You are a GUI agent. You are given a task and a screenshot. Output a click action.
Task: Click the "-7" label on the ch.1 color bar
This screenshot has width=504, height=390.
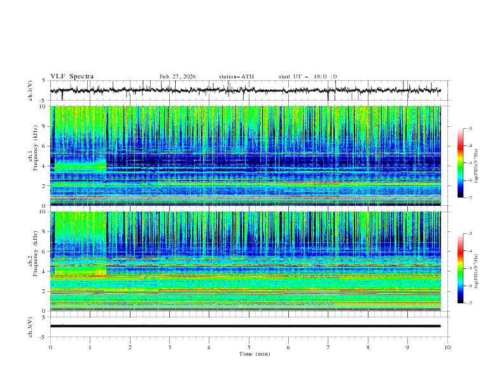pos(470,198)
